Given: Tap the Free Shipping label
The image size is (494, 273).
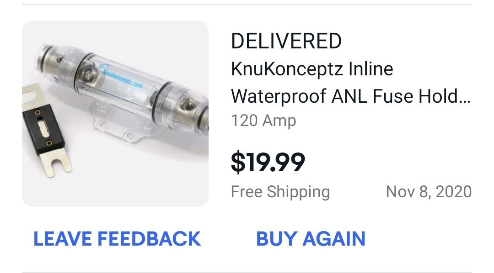Looking at the screenshot, I should [280, 192].
